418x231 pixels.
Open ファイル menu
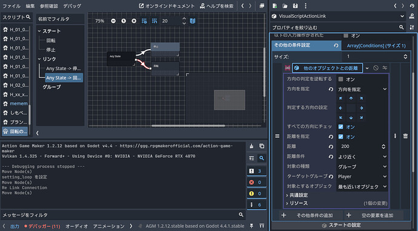point(12,6)
